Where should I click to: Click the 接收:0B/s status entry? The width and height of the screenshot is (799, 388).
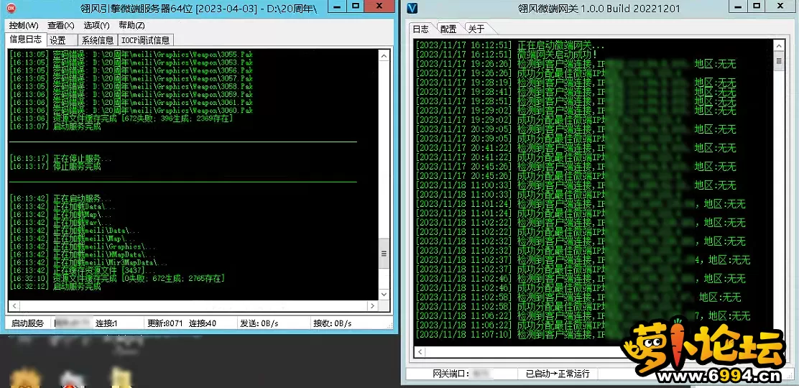[x=332, y=323]
